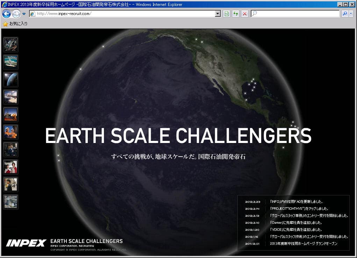
Task: Click the date 2012.1.20 in the news list
Action: coord(252,230)
